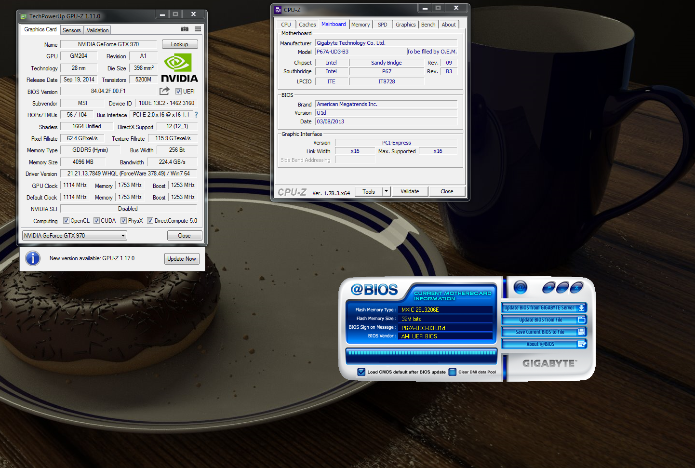695x468 pixels.
Task: Click the Validate button in CPU-Z
Action: pos(410,191)
